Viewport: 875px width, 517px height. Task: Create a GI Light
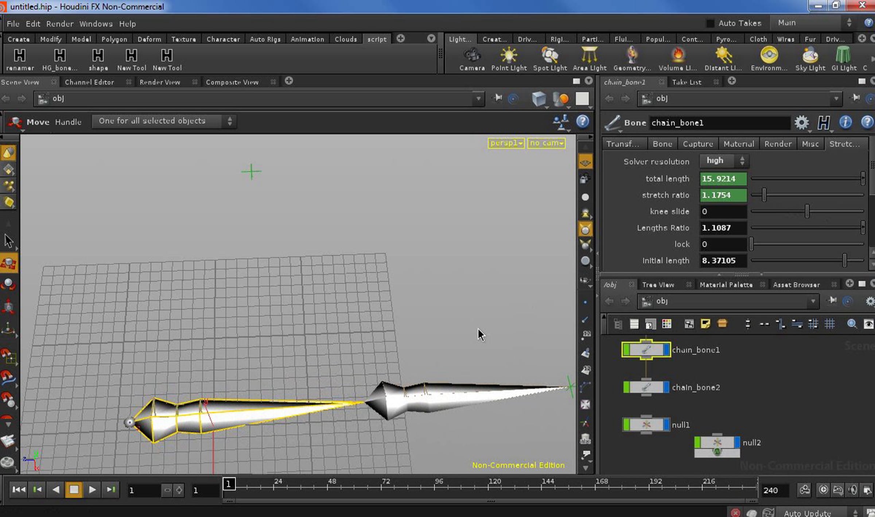844,59
